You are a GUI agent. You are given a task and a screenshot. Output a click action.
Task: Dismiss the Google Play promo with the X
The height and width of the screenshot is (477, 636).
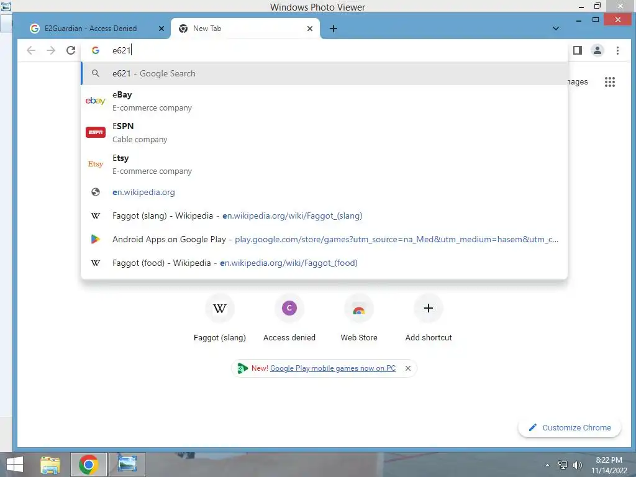408,368
